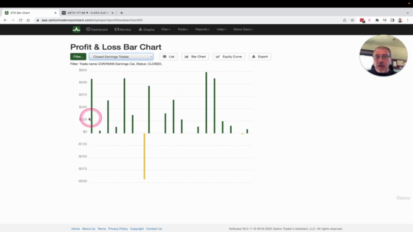Expand the Help menu
Viewport: 413px width, 232px height.
click(x=221, y=30)
